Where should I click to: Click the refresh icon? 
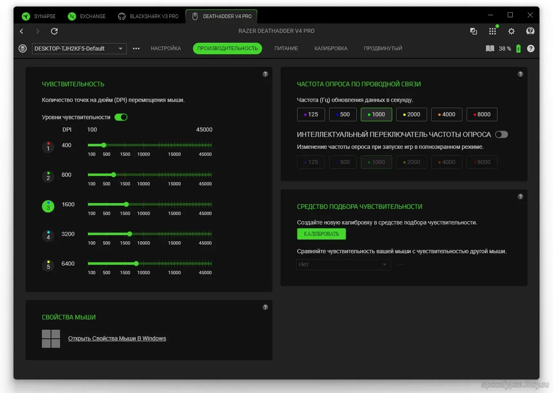pyautogui.click(x=54, y=31)
